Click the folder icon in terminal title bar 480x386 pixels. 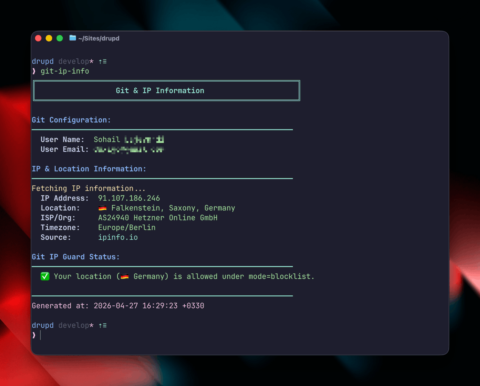pyautogui.click(x=72, y=38)
